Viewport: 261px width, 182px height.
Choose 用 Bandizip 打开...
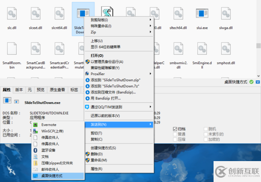(x=119, y=98)
